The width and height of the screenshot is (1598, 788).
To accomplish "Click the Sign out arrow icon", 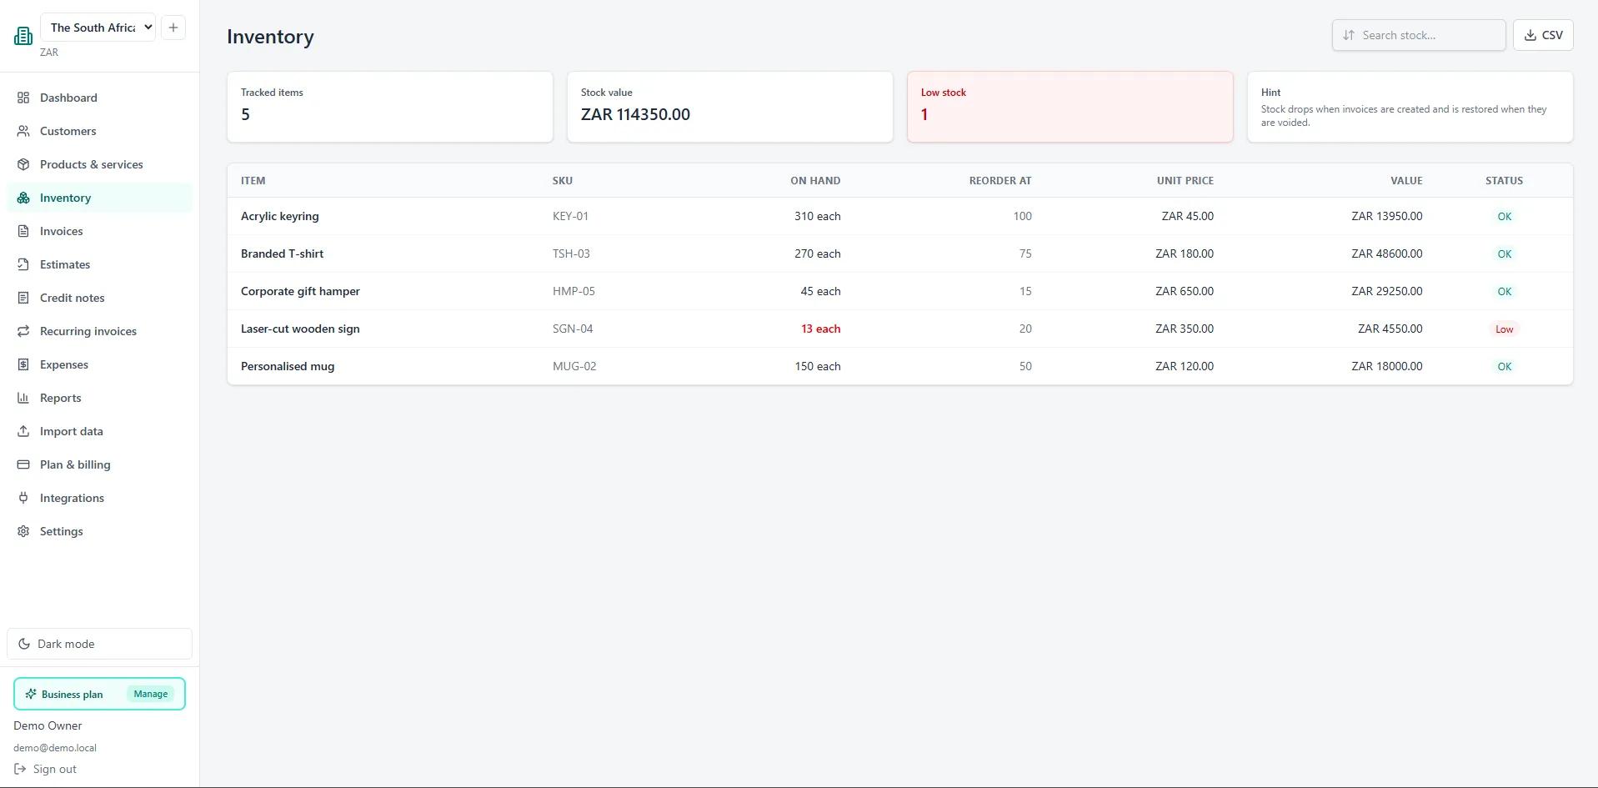I will [20, 769].
